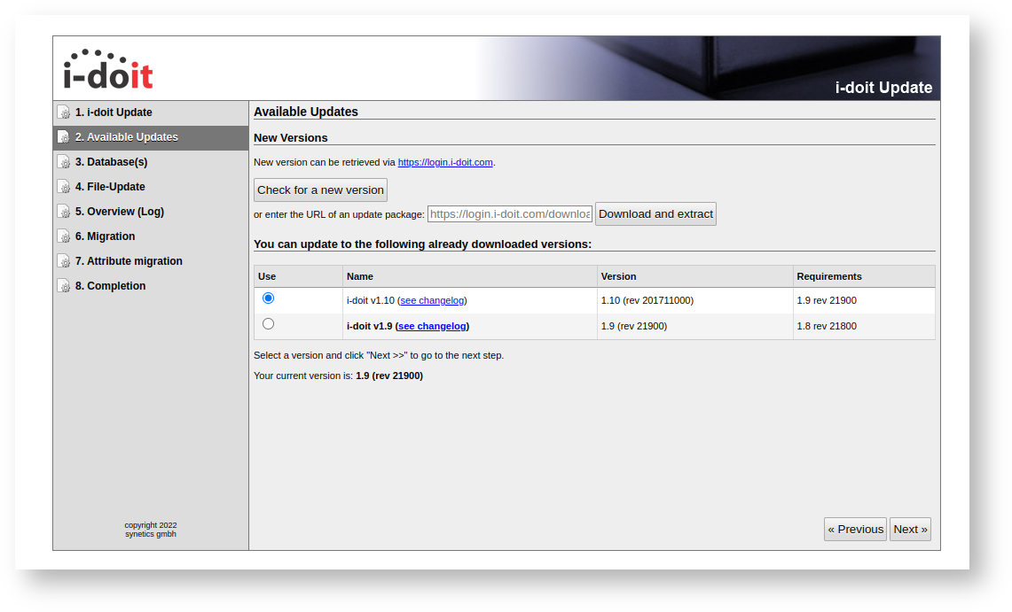Click the icon beside 4. File-Update

[x=63, y=187]
